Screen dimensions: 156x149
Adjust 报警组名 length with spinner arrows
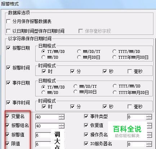pyautogui.click(x=62, y=126)
